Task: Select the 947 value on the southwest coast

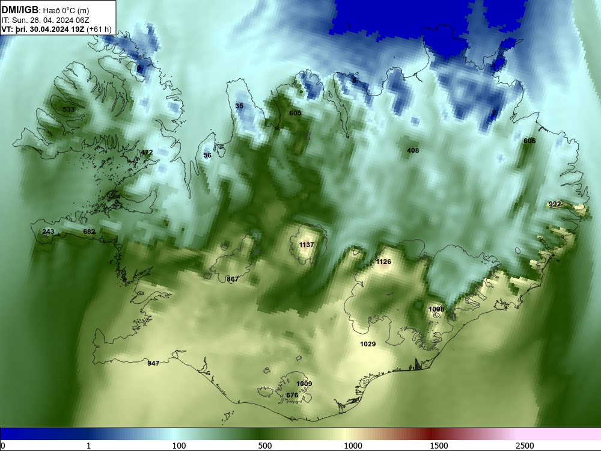Action: [153, 364]
